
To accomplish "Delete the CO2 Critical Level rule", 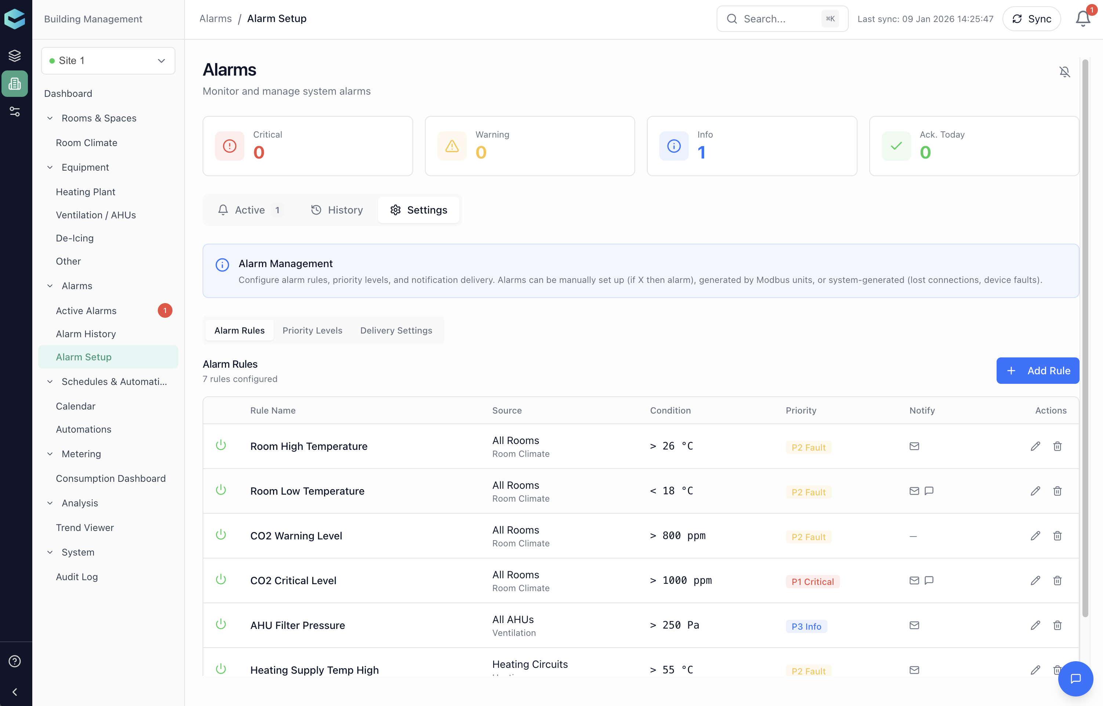I will [1057, 581].
